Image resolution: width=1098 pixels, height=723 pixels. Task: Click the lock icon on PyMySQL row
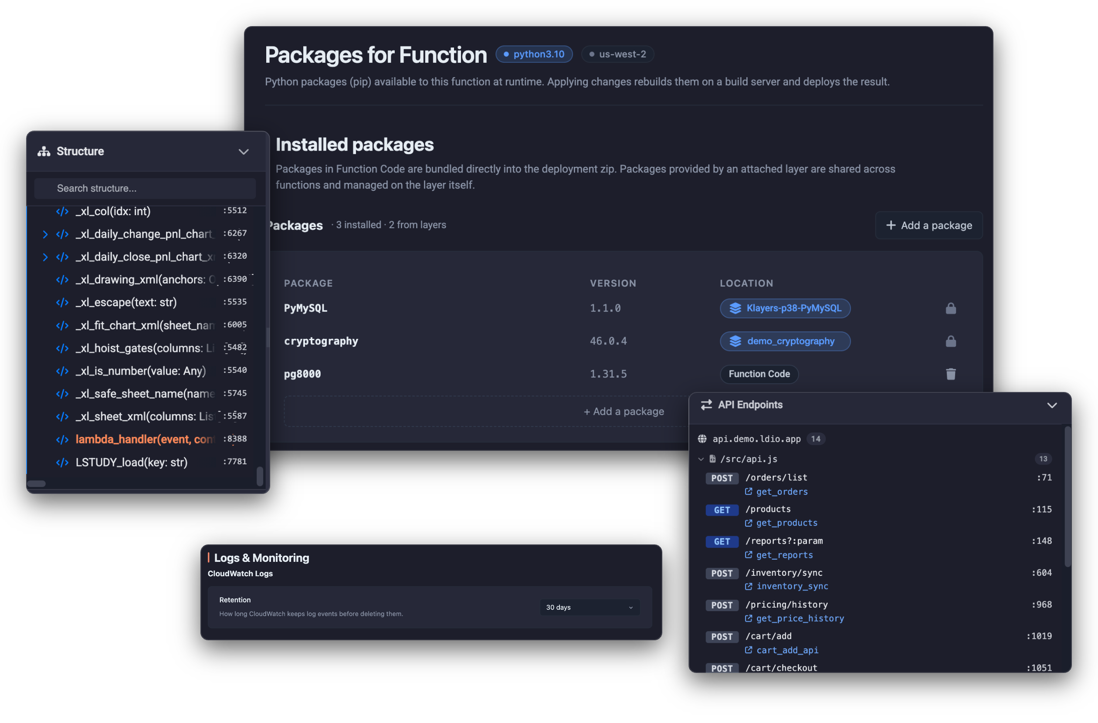coord(950,308)
